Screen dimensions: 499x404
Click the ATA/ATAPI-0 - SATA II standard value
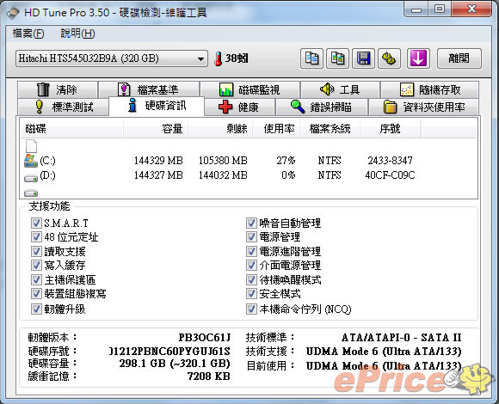401,337
